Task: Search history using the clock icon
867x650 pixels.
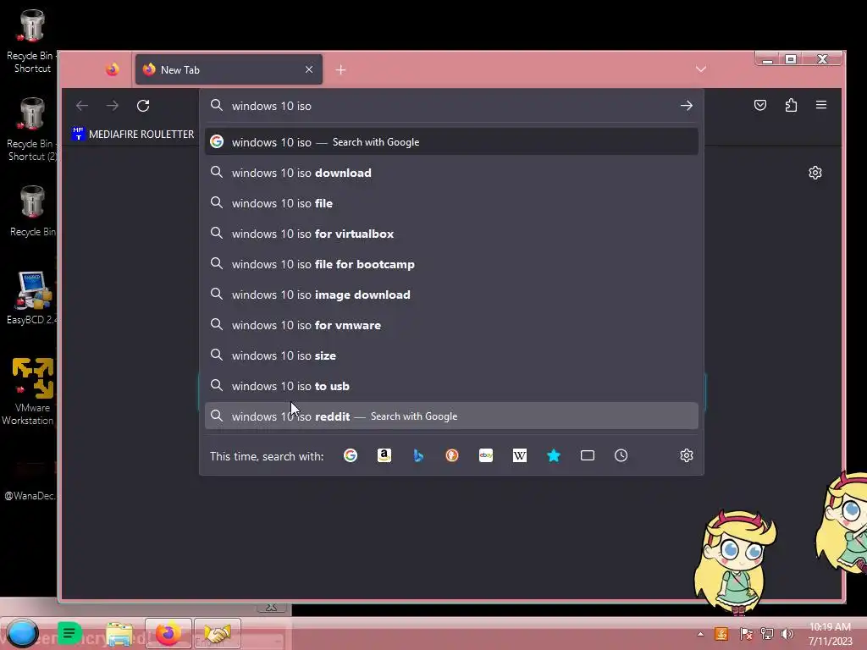Action: tap(621, 455)
